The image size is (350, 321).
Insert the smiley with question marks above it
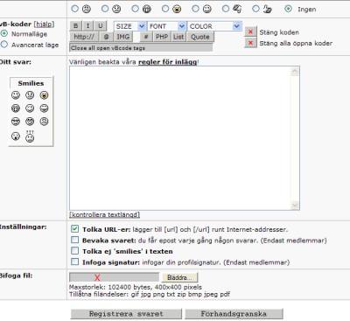30,136
